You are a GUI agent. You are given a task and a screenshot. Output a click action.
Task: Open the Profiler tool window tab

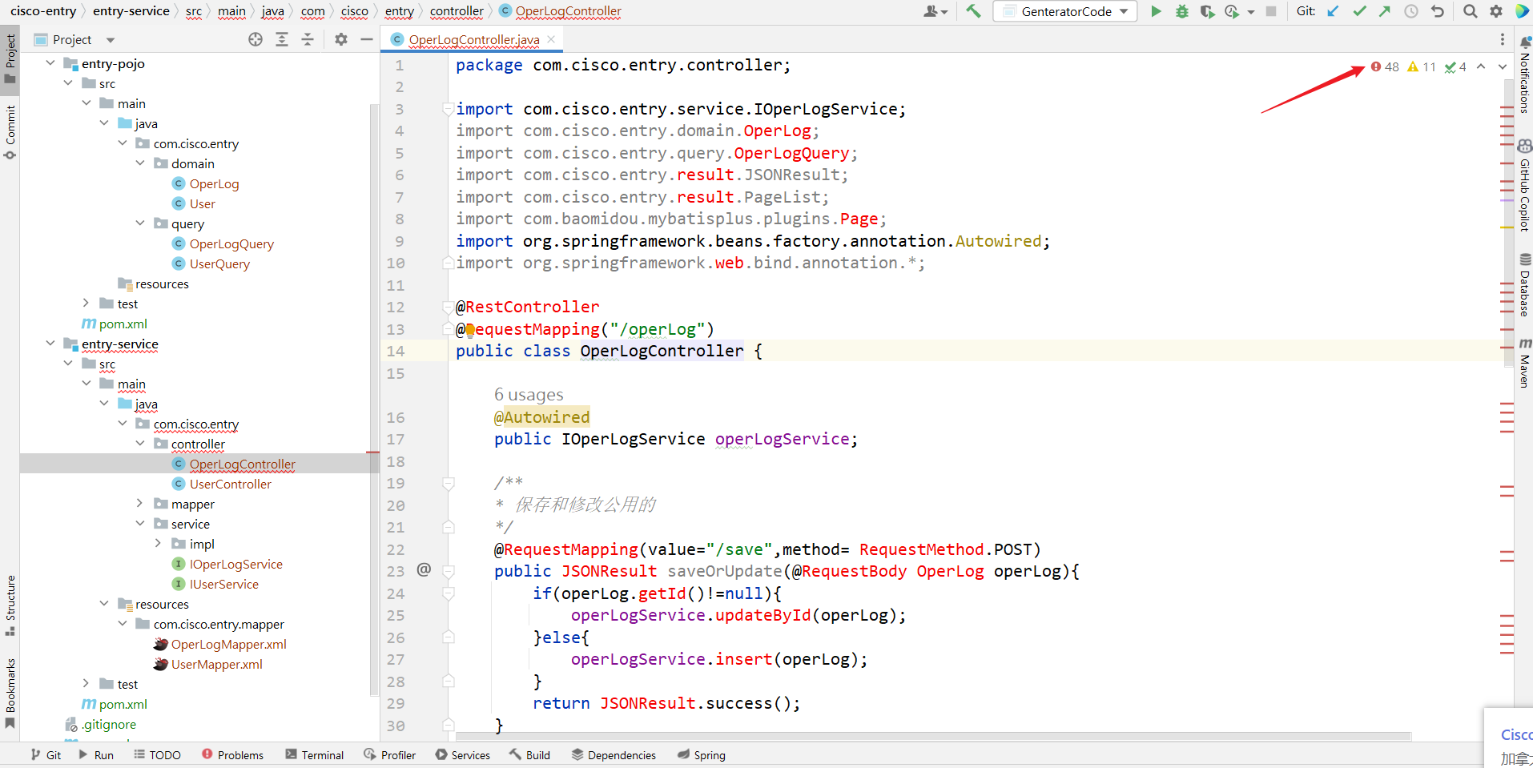click(390, 754)
